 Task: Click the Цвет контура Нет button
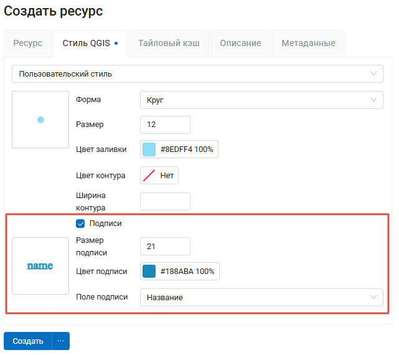(159, 176)
